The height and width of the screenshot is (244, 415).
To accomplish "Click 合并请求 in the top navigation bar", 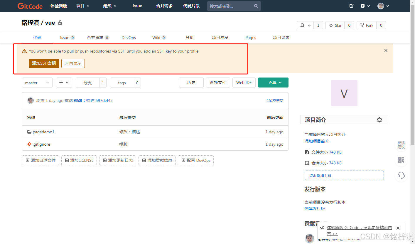I will pos(164,6).
